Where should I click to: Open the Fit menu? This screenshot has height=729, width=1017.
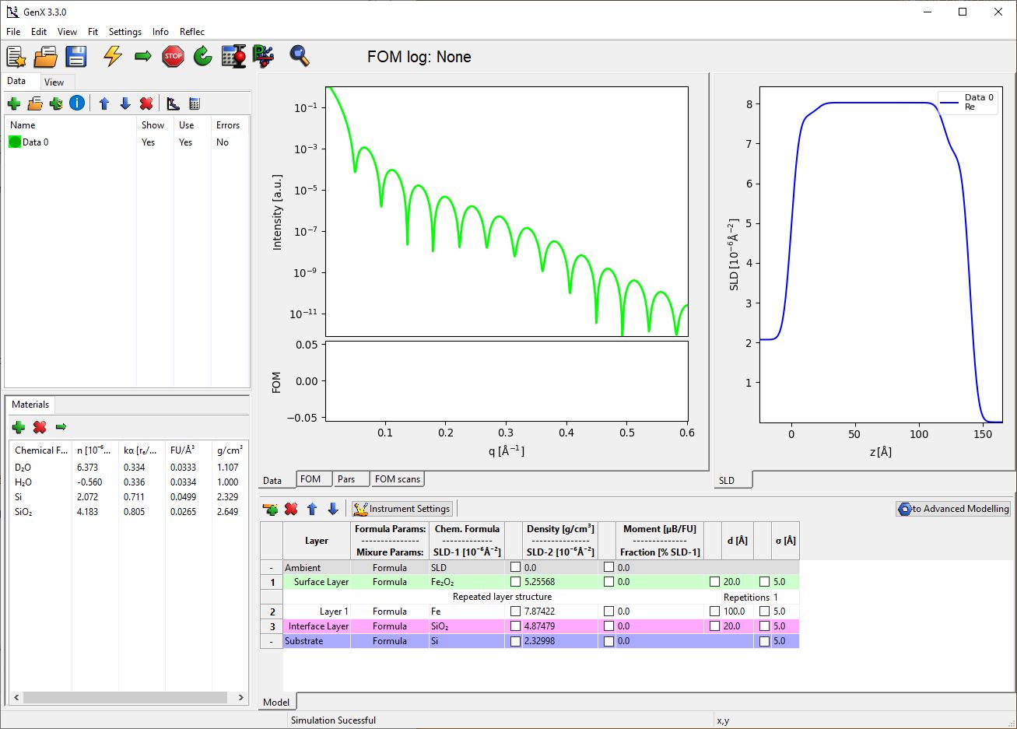coord(93,32)
